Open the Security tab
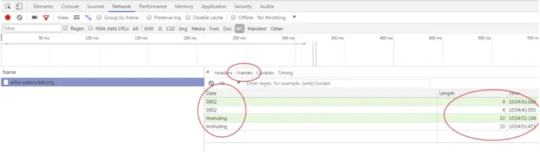The image size is (540, 165). (243, 7)
